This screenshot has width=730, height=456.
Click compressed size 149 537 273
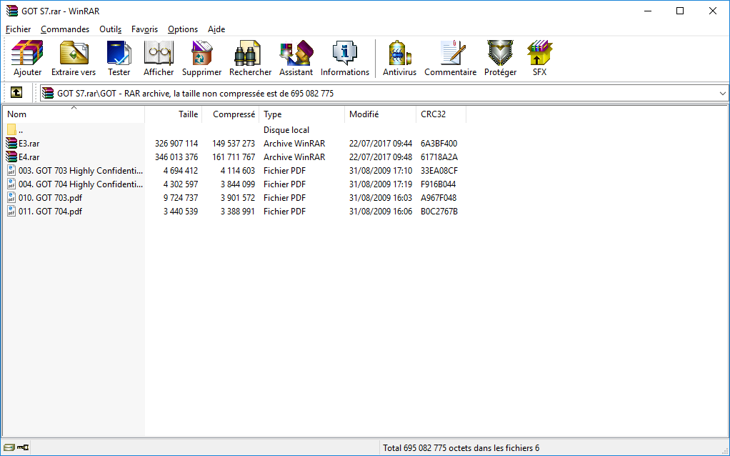click(234, 144)
